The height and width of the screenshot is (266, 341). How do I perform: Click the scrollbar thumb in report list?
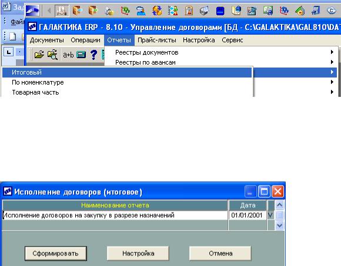[279, 215]
